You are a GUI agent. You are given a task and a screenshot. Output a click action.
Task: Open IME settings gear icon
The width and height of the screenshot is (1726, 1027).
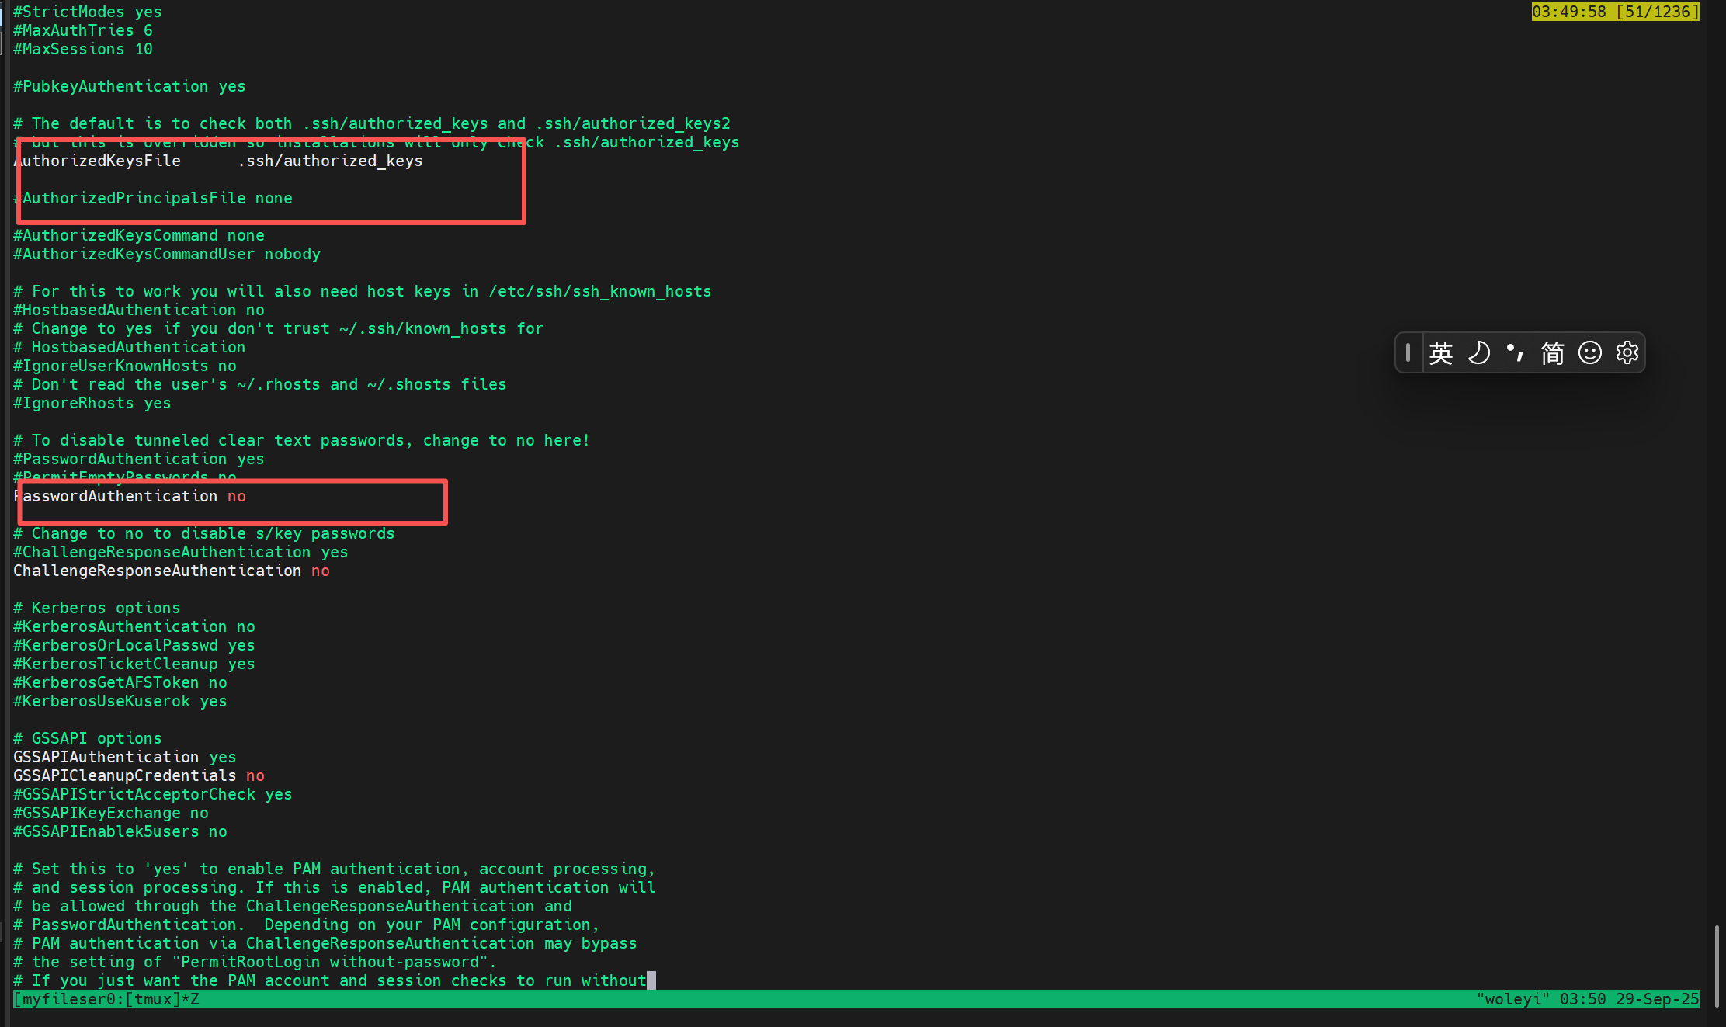tap(1627, 353)
